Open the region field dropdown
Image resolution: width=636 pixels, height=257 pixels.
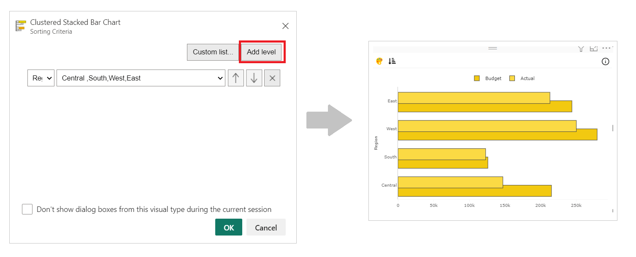(x=41, y=78)
